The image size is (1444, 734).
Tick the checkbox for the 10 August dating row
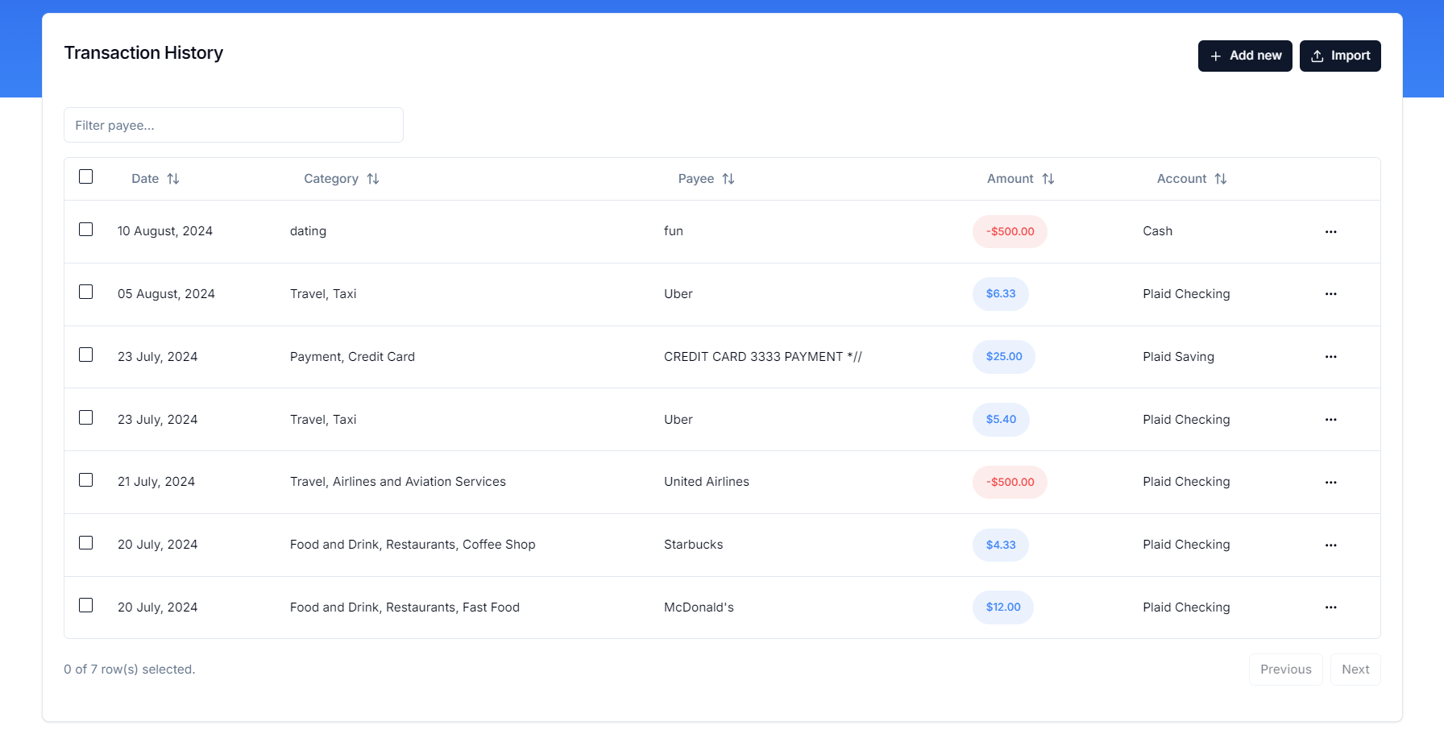click(x=86, y=230)
